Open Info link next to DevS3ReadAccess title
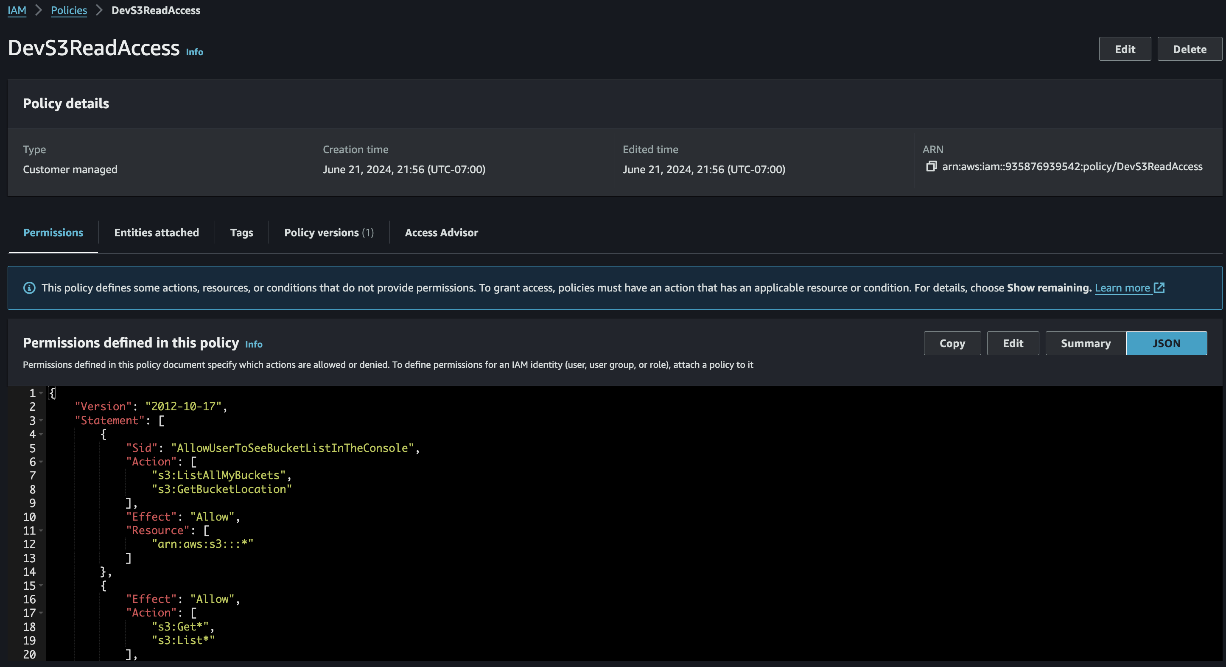The width and height of the screenshot is (1226, 667). pos(194,52)
